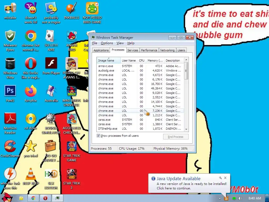
Task: Click the process list scroll-down arrow
Action: click(186, 129)
